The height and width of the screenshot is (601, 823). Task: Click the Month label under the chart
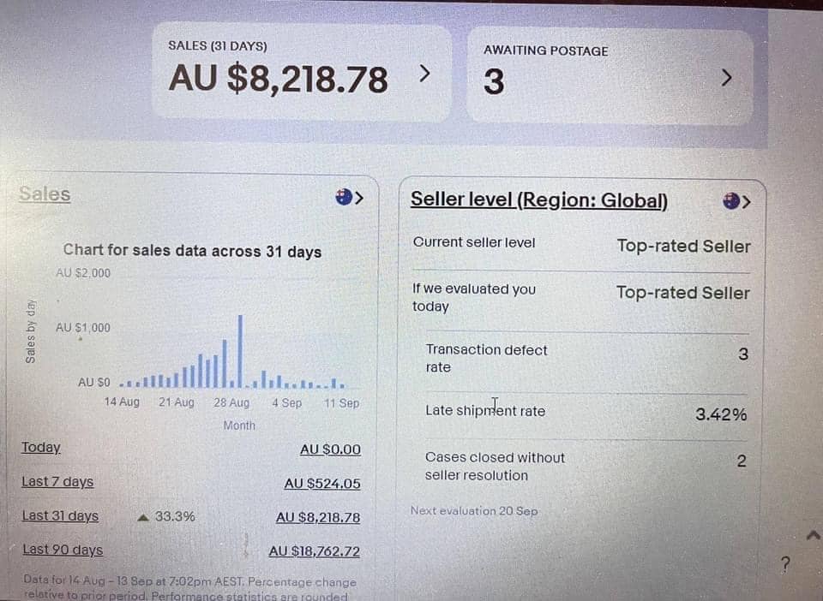239,425
